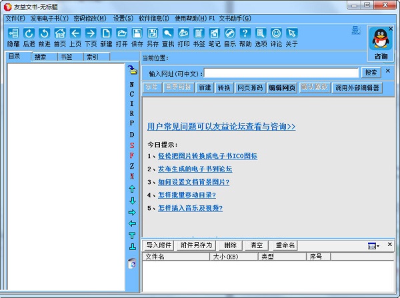
Task: Toggle the 编辑网页 button
Action: point(282,88)
